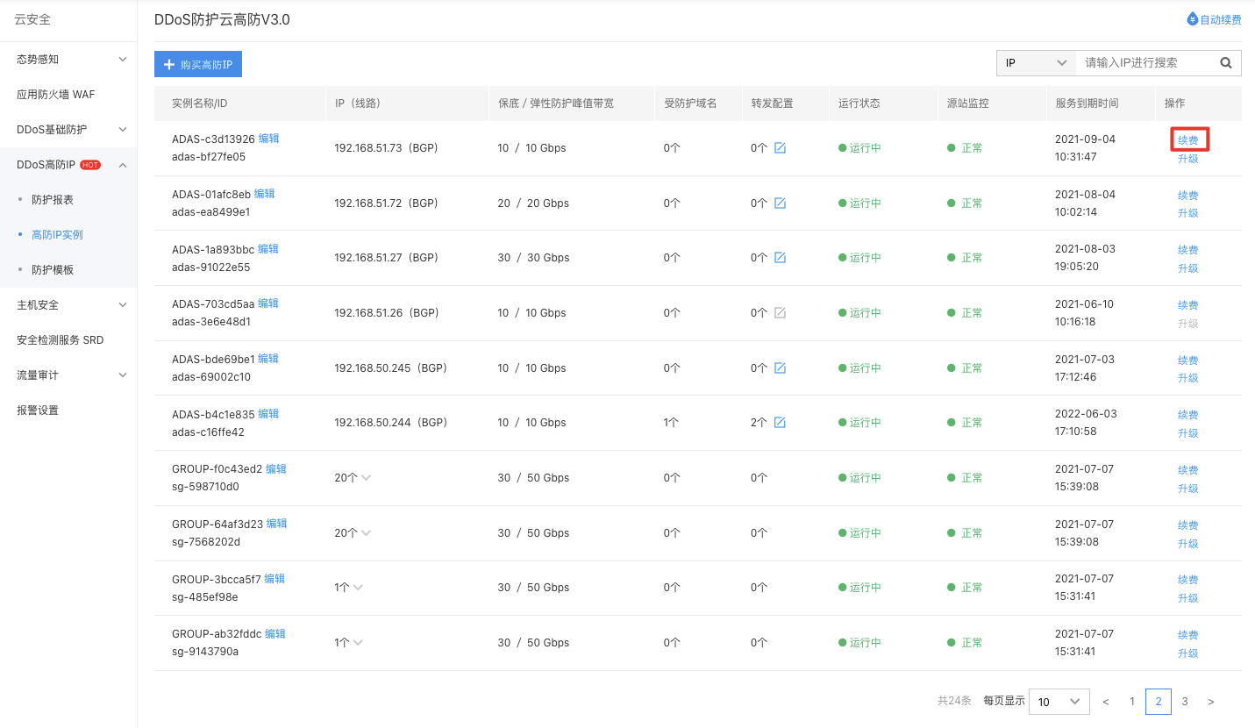Screen dimensions: 1255x728
Task: Open 安全检测服务 SRD menu item
Action: pos(61,340)
